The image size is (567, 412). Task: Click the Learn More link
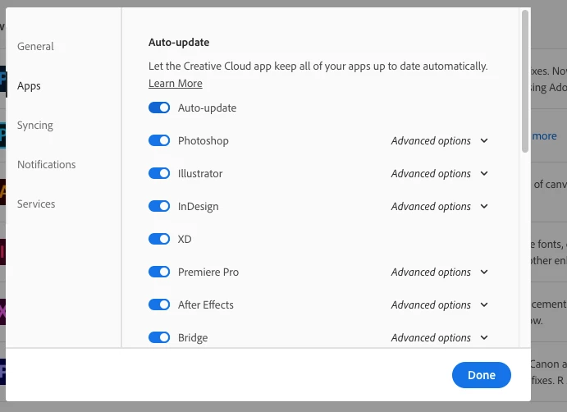point(175,83)
